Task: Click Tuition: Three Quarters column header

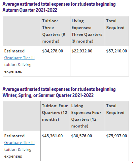Action: 56,31
